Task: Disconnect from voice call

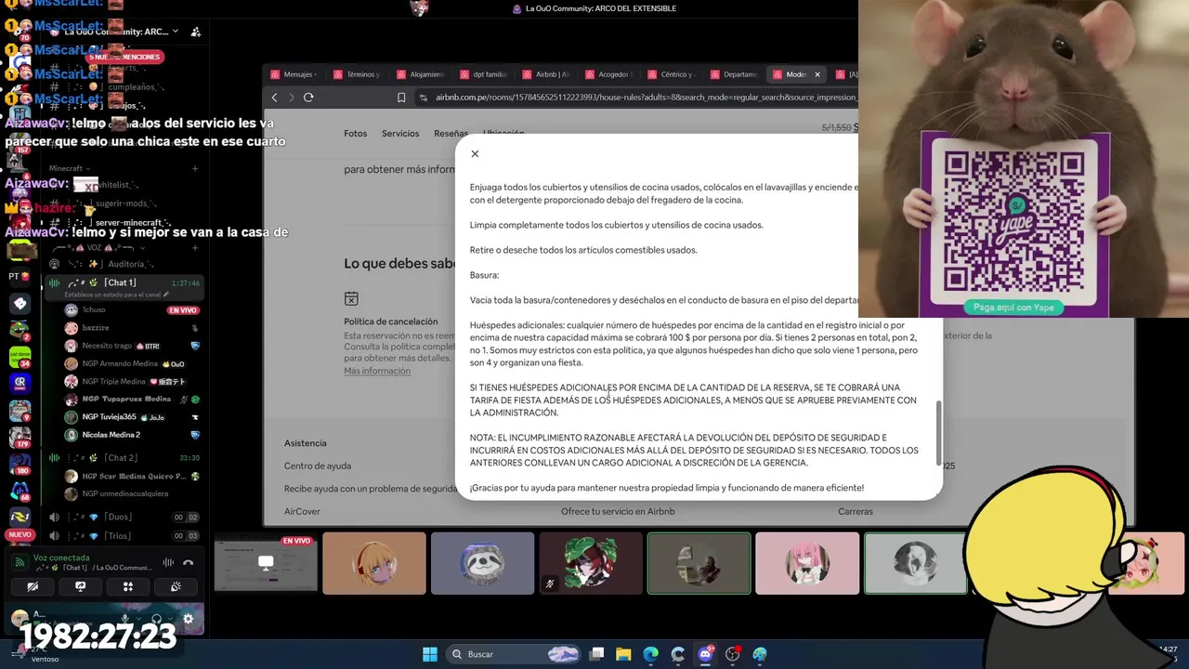Action: click(x=189, y=562)
